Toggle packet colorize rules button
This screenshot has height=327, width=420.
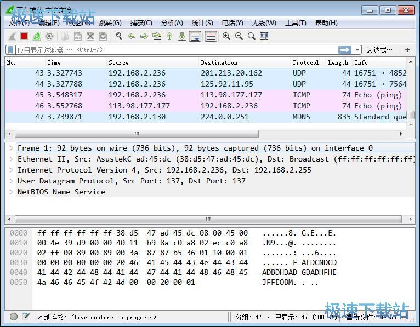pos(211,36)
